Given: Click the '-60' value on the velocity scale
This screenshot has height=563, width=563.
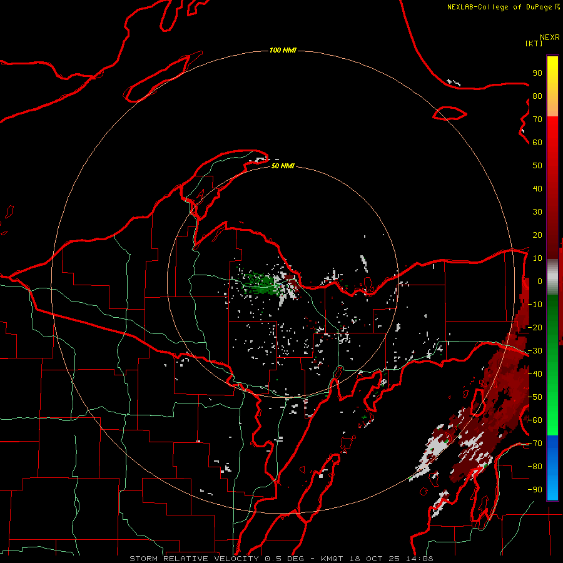Looking at the screenshot, I should [x=535, y=420].
